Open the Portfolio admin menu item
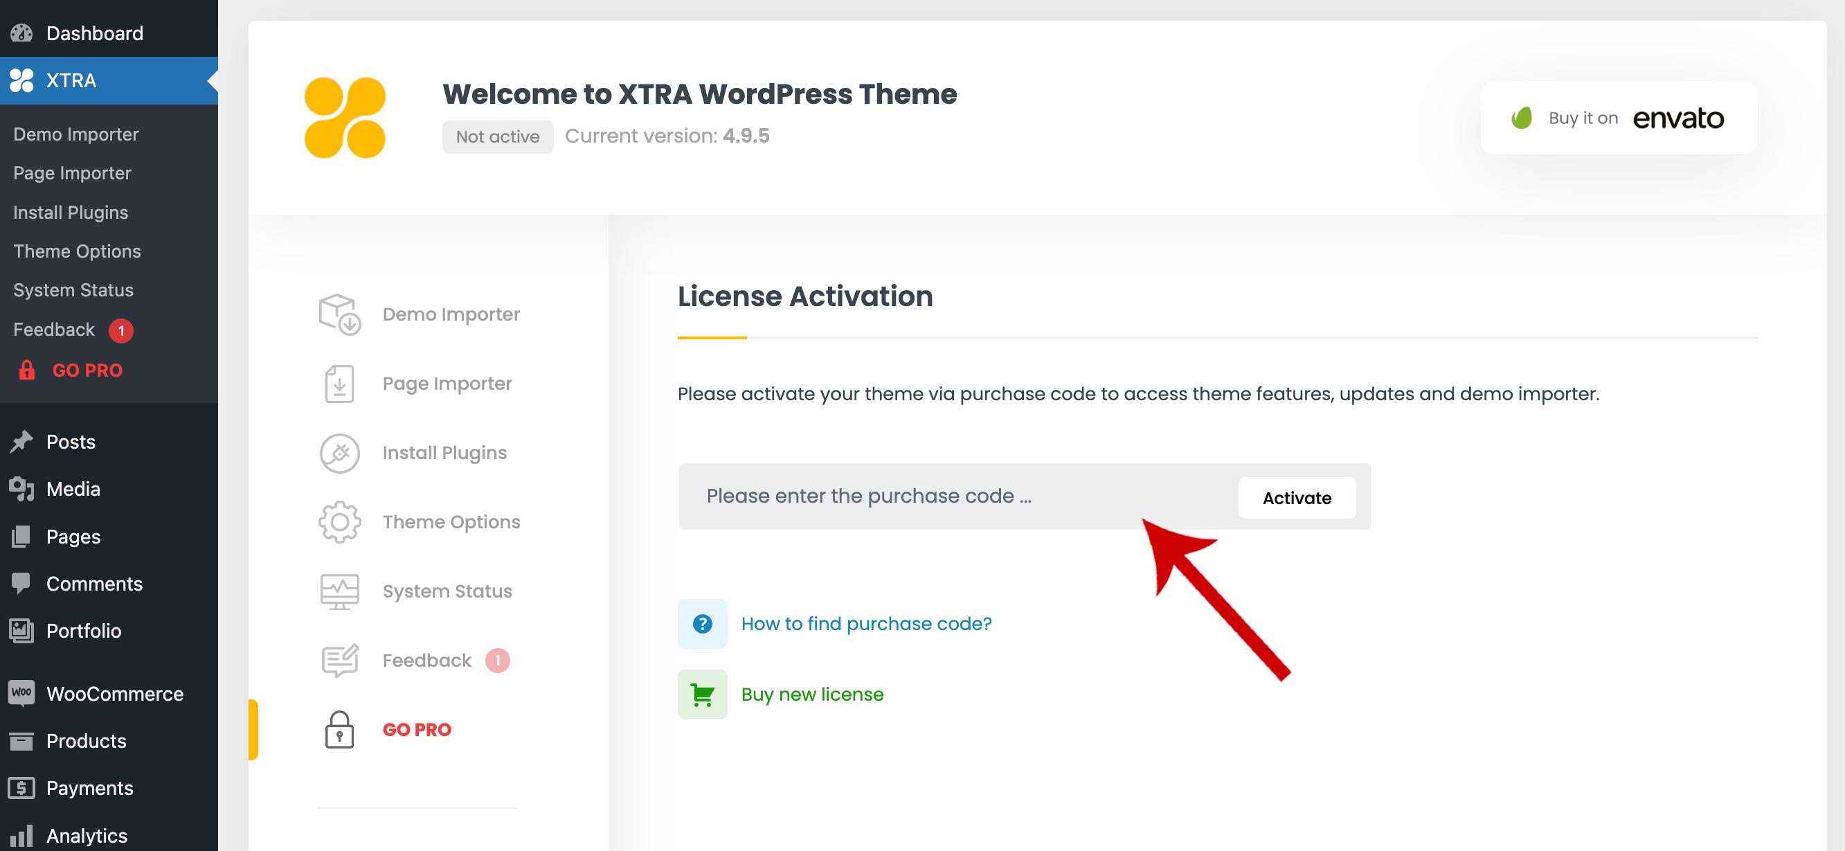 click(83, 630)
